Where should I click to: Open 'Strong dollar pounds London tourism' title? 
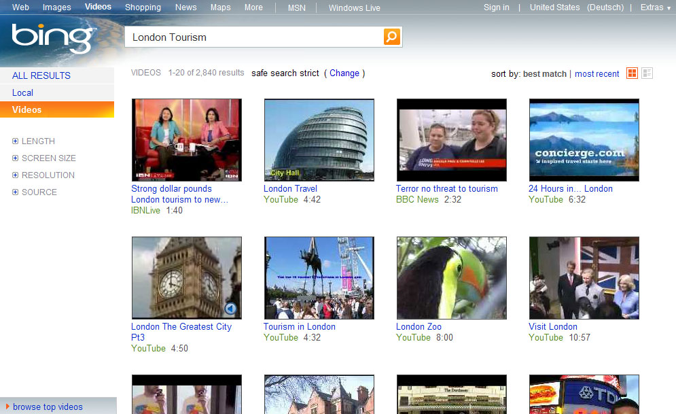179,194
